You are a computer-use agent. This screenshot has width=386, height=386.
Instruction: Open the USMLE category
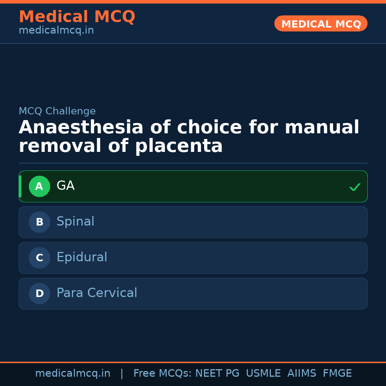pyautogui.click(x=263, y=373)
